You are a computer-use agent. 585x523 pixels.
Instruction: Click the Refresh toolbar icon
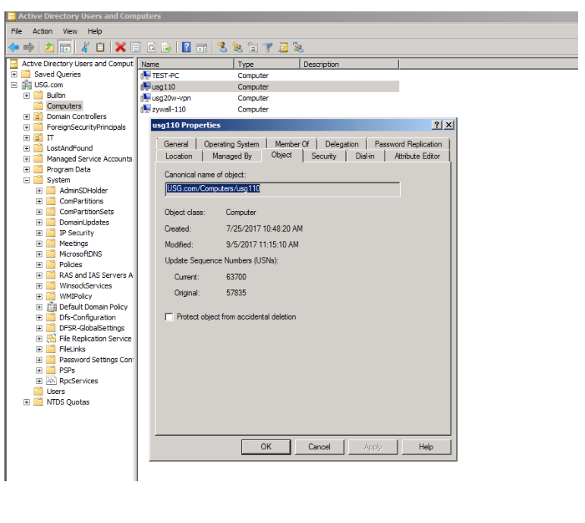[x=152, y=47]
